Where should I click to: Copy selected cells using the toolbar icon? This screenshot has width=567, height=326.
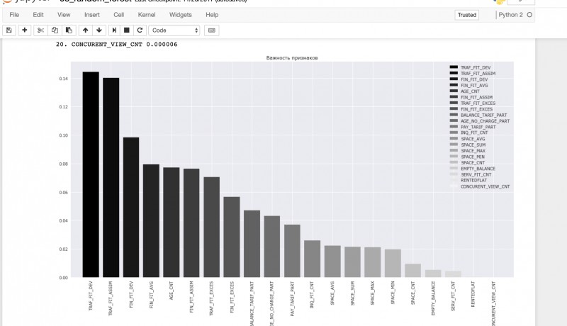coord(55,30)
